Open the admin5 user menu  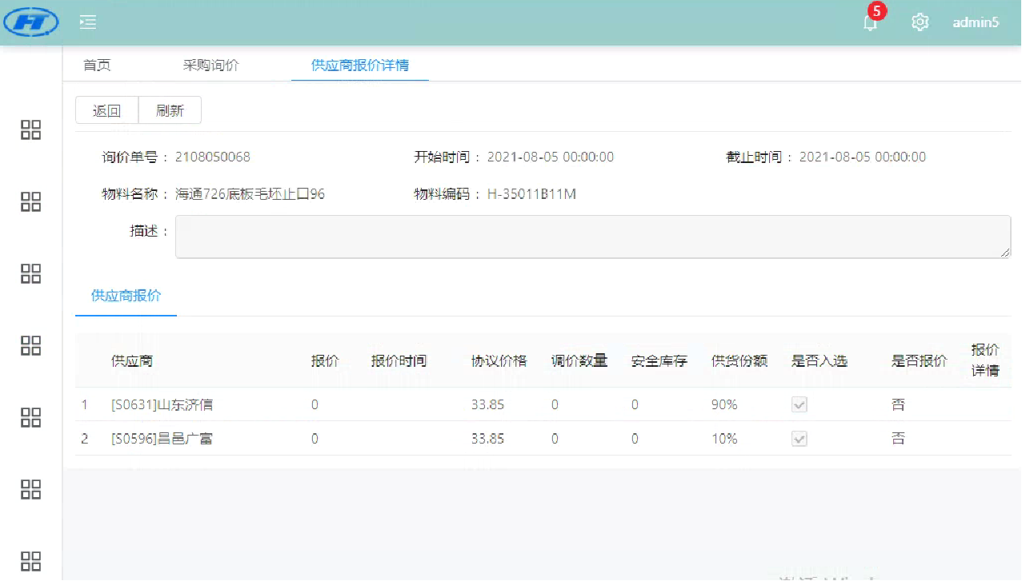pyautogui.click(x=976, y=22)
